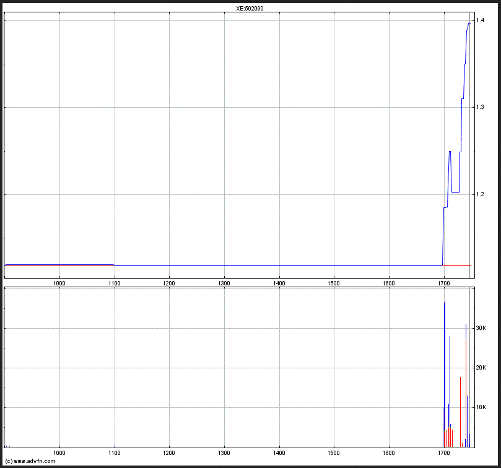501x468 pixels.
Task: Click the 1200 time label under the volume chart
Action: (x=169, y=453)
